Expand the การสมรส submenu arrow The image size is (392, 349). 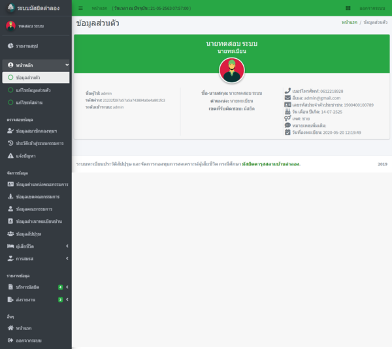coord(67,258)
